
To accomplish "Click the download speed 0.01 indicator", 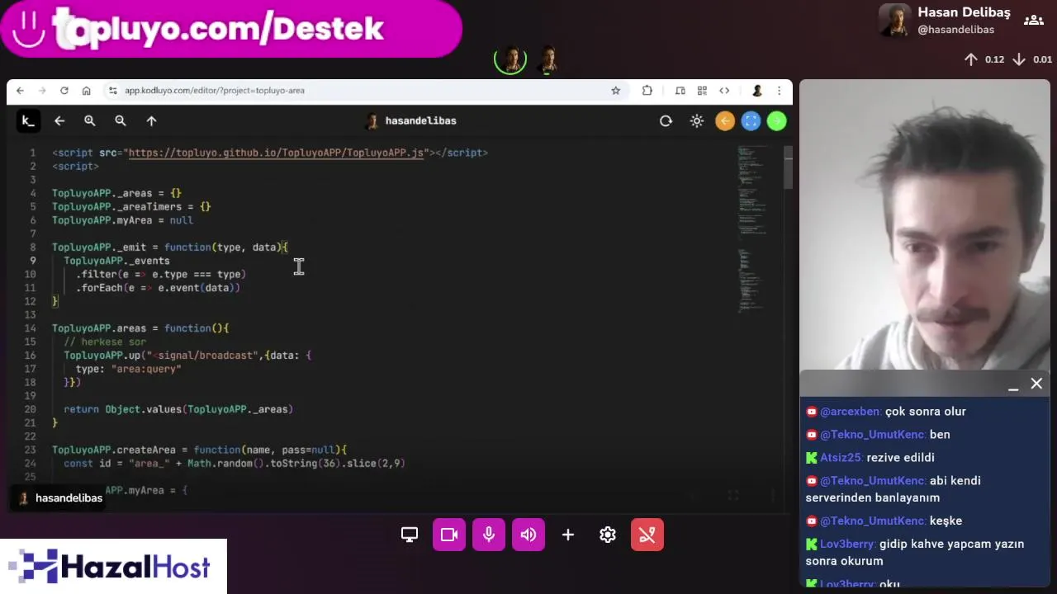I will click(1032, 59).
